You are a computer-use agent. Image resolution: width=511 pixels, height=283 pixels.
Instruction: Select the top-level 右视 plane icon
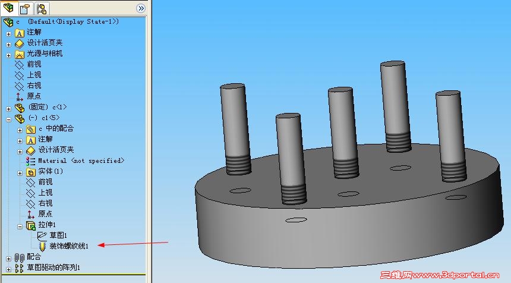click(19, 86)
